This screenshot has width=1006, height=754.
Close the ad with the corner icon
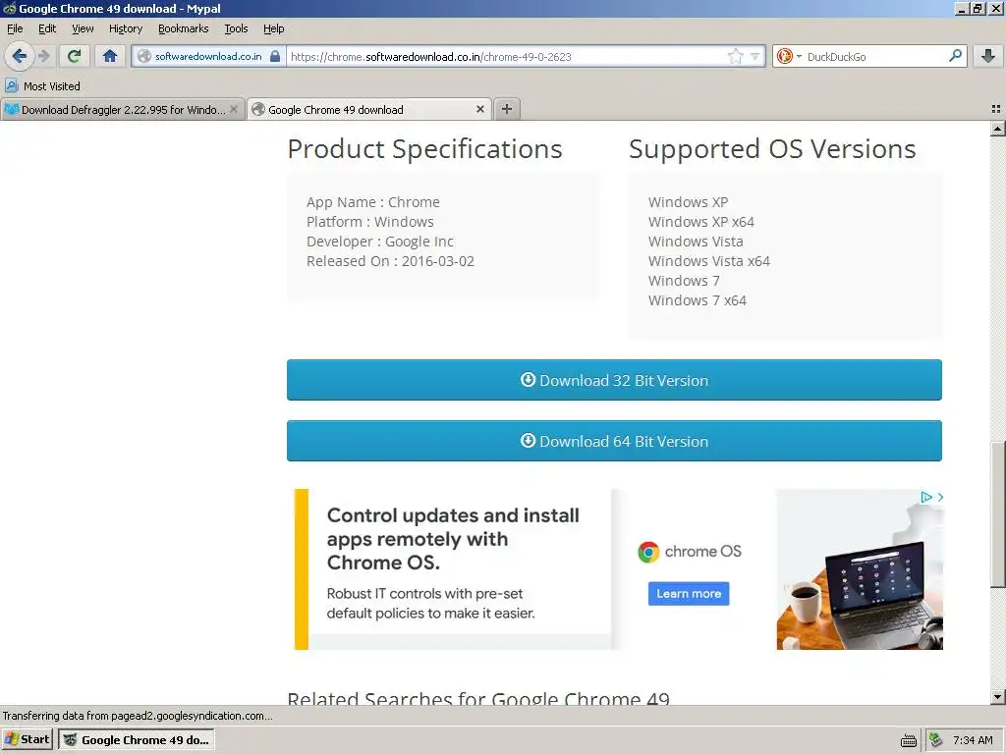(x=940, y=497)
